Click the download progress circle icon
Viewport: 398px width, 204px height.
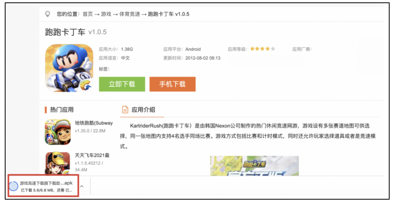[x=13, y=186]
